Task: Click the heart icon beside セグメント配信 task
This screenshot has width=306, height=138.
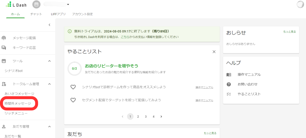Action: pyautogui.click(x=73, y=100)
